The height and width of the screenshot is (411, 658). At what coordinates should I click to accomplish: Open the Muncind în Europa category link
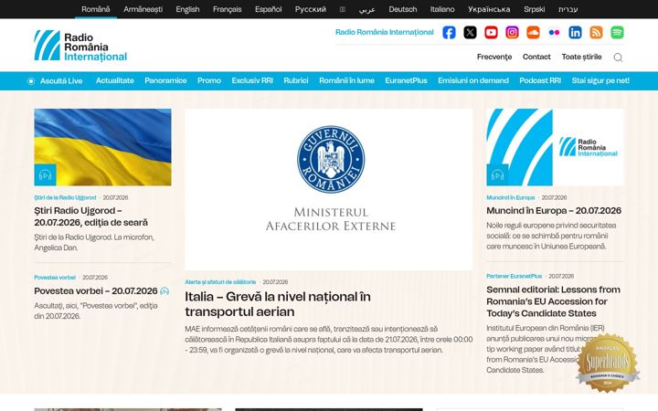pyautogui.click(x=511, y=197)
